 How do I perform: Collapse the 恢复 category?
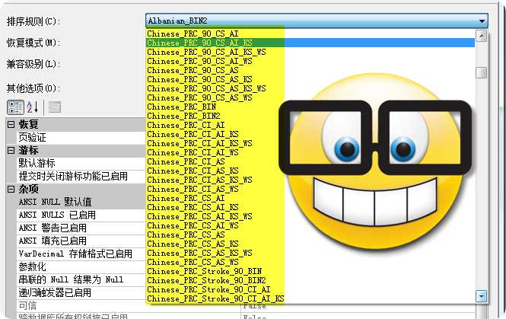pos(11,124)
